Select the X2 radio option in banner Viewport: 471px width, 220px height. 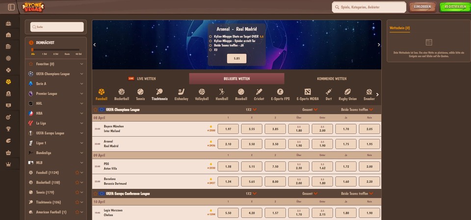click(210, 50)
